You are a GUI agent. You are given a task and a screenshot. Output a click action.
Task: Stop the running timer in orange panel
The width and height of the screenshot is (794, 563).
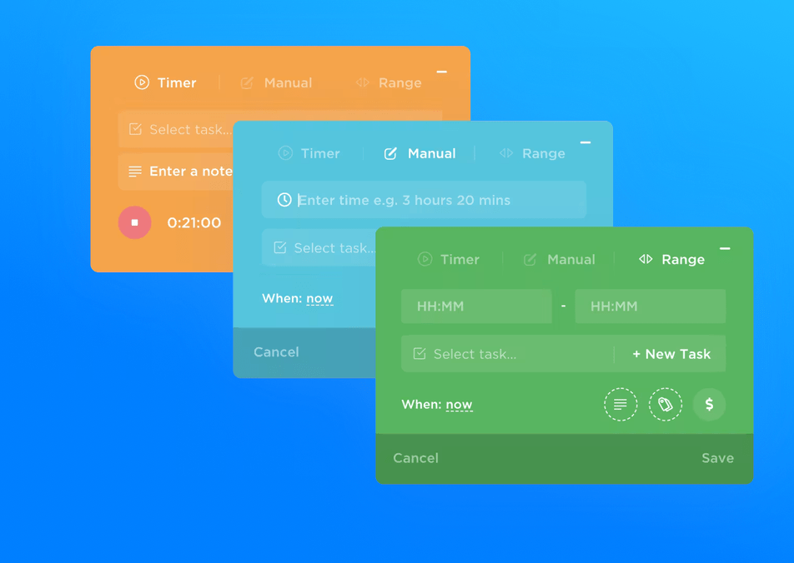[135, 222]
